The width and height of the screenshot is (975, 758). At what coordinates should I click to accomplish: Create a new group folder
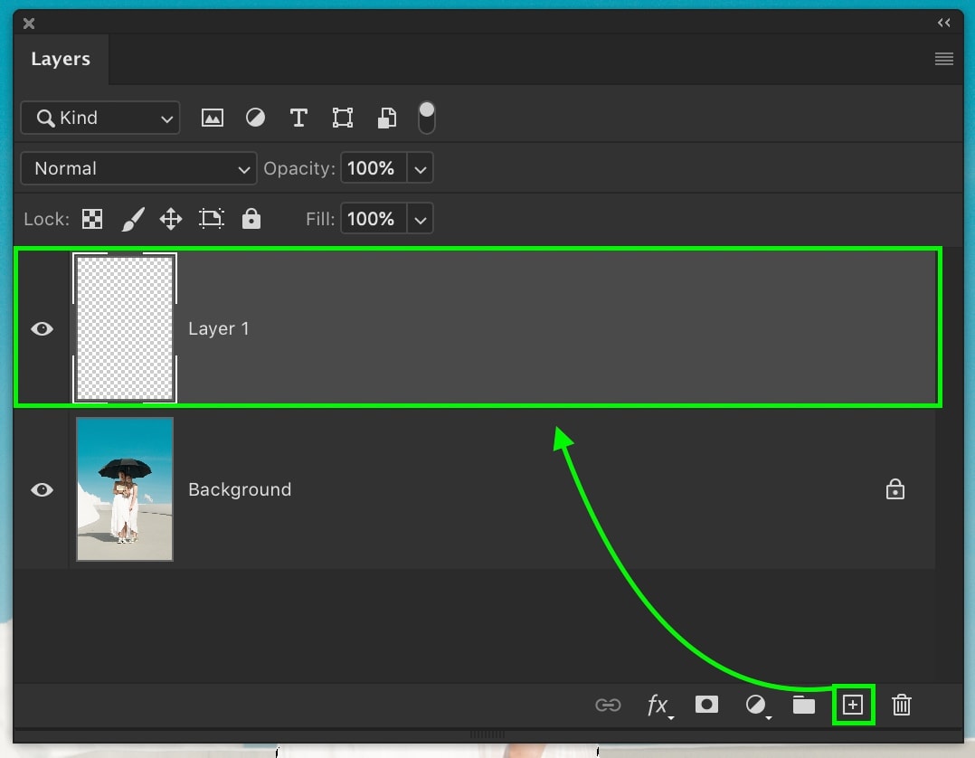tap(803, 705)
